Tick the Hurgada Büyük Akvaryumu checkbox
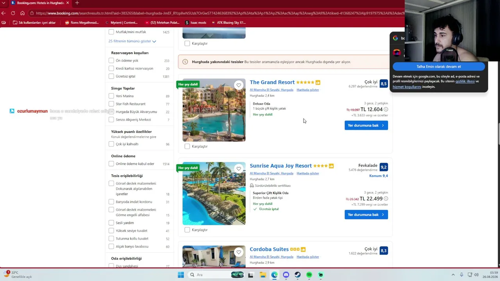Viewport: 500px width, 281px height. click(x=111, y=112)
